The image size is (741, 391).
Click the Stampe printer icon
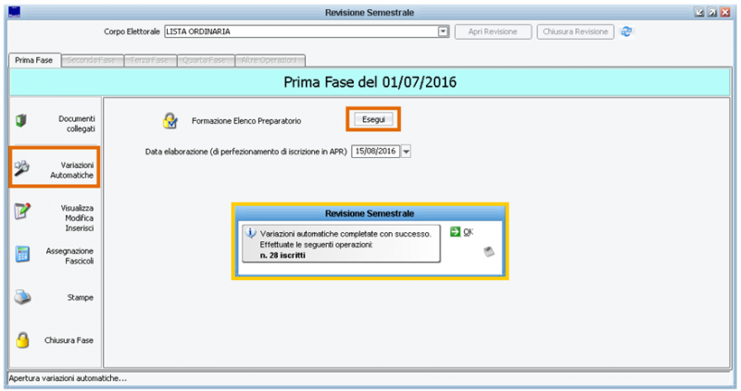(22, 297)
